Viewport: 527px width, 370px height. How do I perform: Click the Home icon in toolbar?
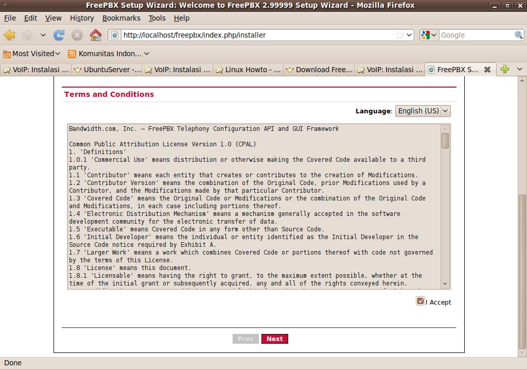(x=95, y=35)
